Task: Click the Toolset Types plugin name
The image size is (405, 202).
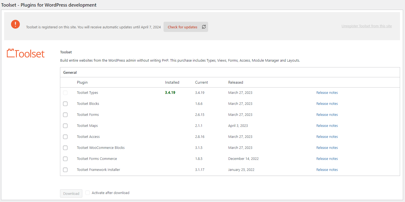Action: click(88, 93)
